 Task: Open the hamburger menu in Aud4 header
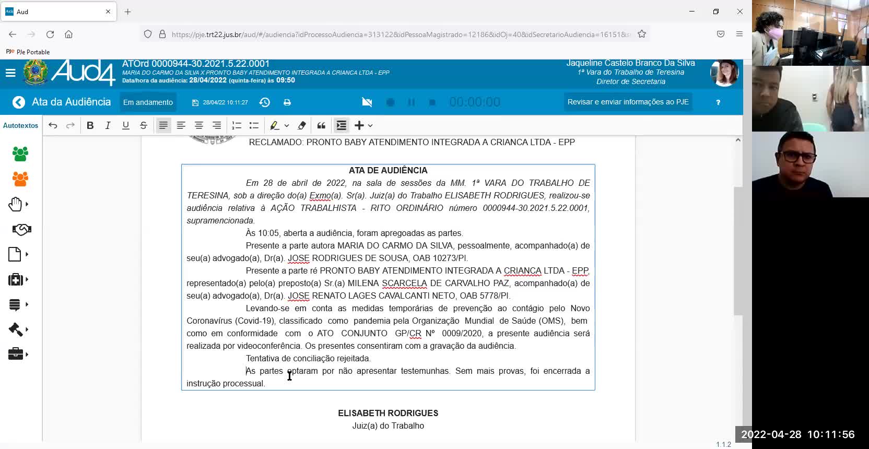pos(10,73)
